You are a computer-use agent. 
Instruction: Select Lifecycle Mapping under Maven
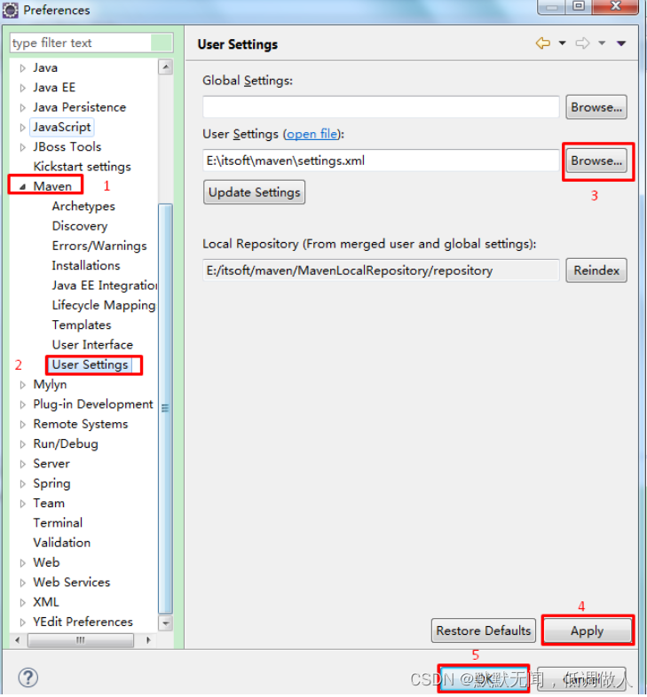tap(104, 305)
